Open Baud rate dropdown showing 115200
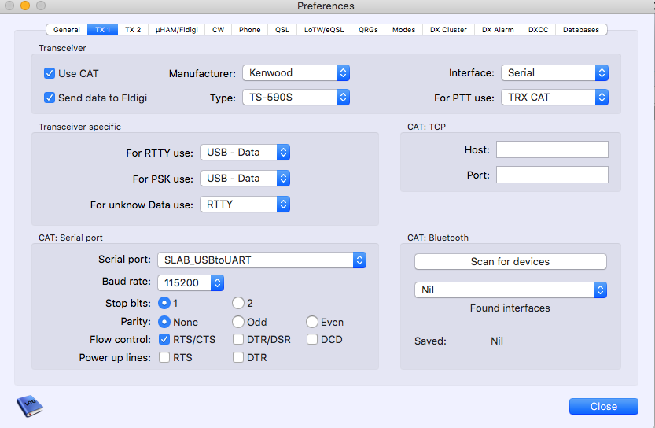 pyautogui.click(x=190, y=283)
